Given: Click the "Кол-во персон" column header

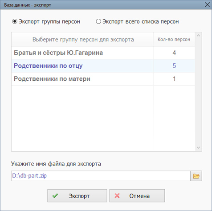Looking at the screenshot, I should (174, 39).
